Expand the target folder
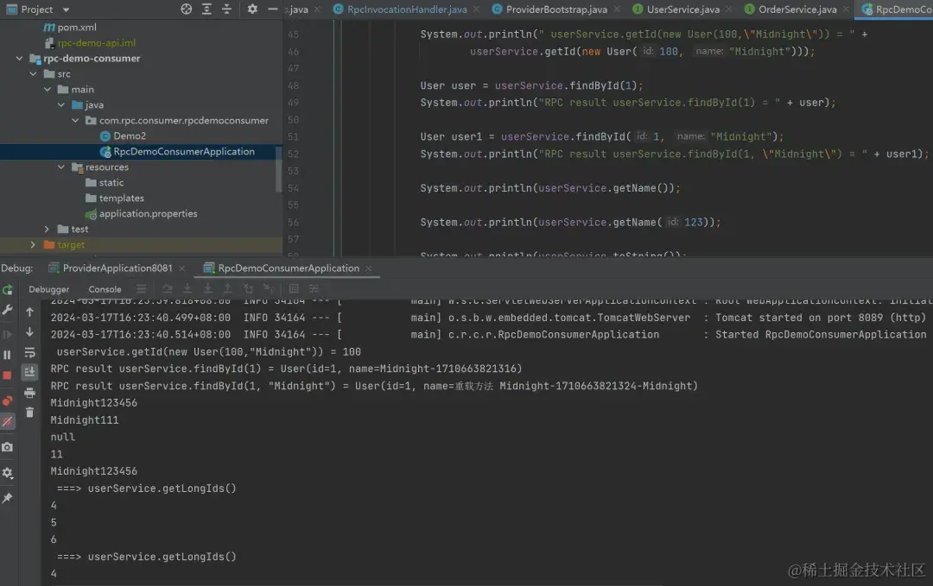Screen dimensions: 933x586 tap(34, 244)
